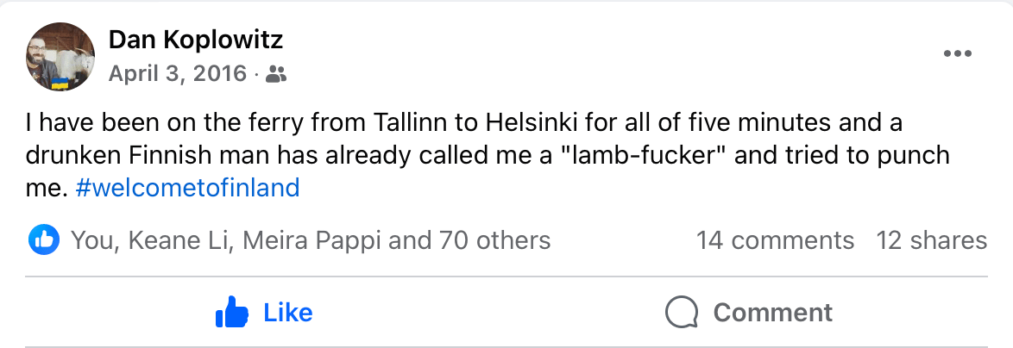
Task: View the 12 shares
Action: 931,239
